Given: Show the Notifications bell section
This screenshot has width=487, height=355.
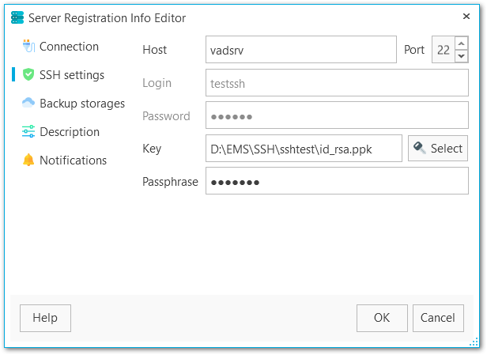Looking at the screenshot, I should point(73,161).
